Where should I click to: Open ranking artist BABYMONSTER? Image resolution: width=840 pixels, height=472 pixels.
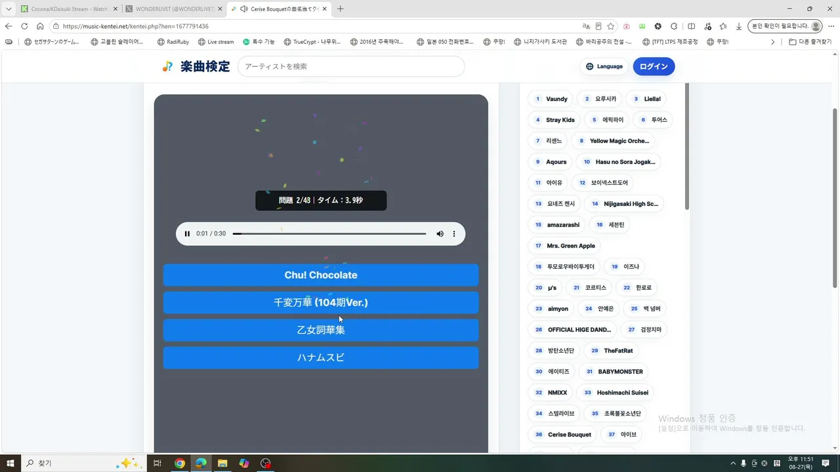[x=614, y=372]
